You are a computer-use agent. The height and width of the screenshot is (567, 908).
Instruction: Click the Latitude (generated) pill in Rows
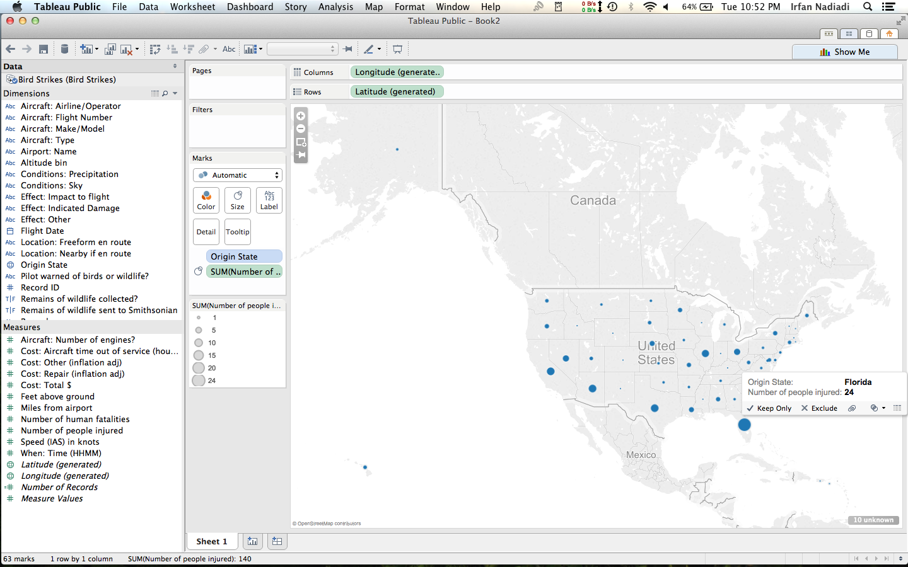click(397, 91)
